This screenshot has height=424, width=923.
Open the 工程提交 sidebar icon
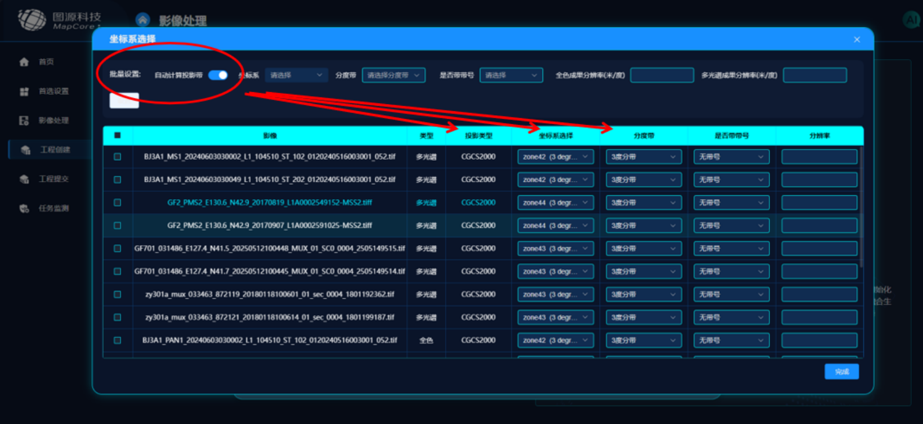(24, 179)
